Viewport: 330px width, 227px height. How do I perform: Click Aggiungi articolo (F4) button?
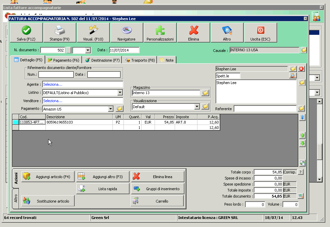(48, 177)
